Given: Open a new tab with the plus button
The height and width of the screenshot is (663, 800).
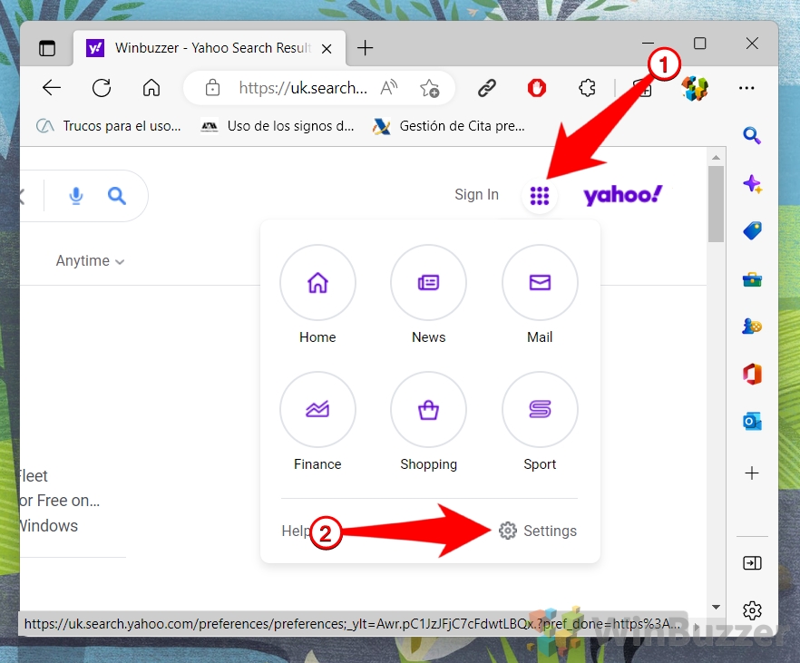Looking at the screenshot, I should click(x=366, y=47).
